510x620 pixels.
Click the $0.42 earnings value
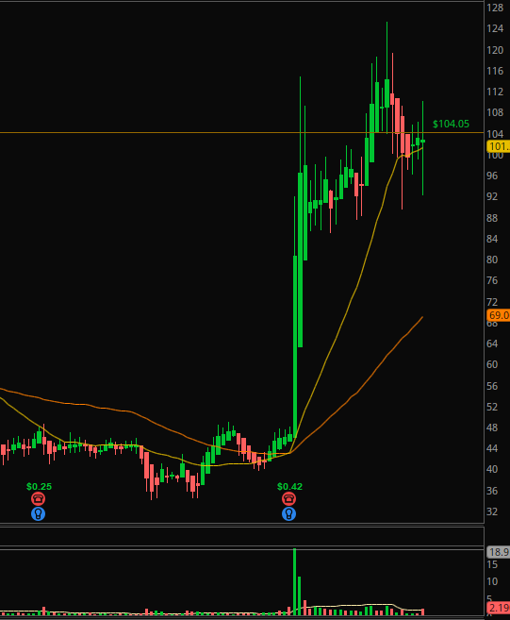pos(289,486)
